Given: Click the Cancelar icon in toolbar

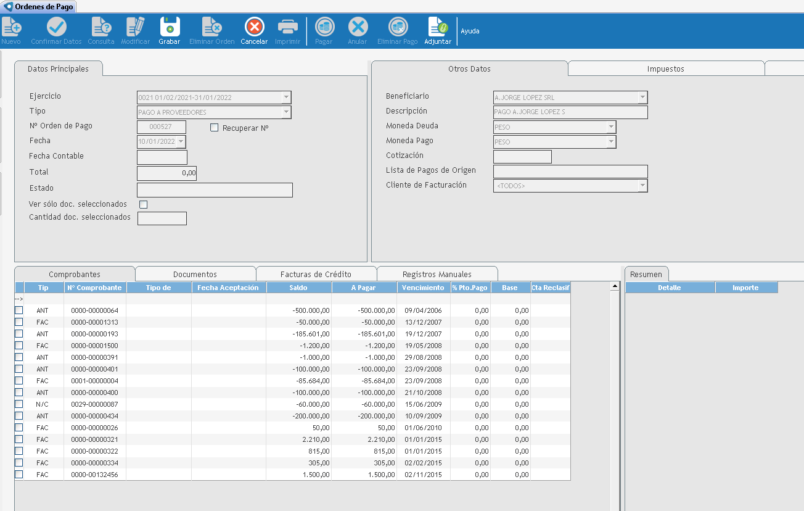Looking at the screenshot, I should (254, 27).
